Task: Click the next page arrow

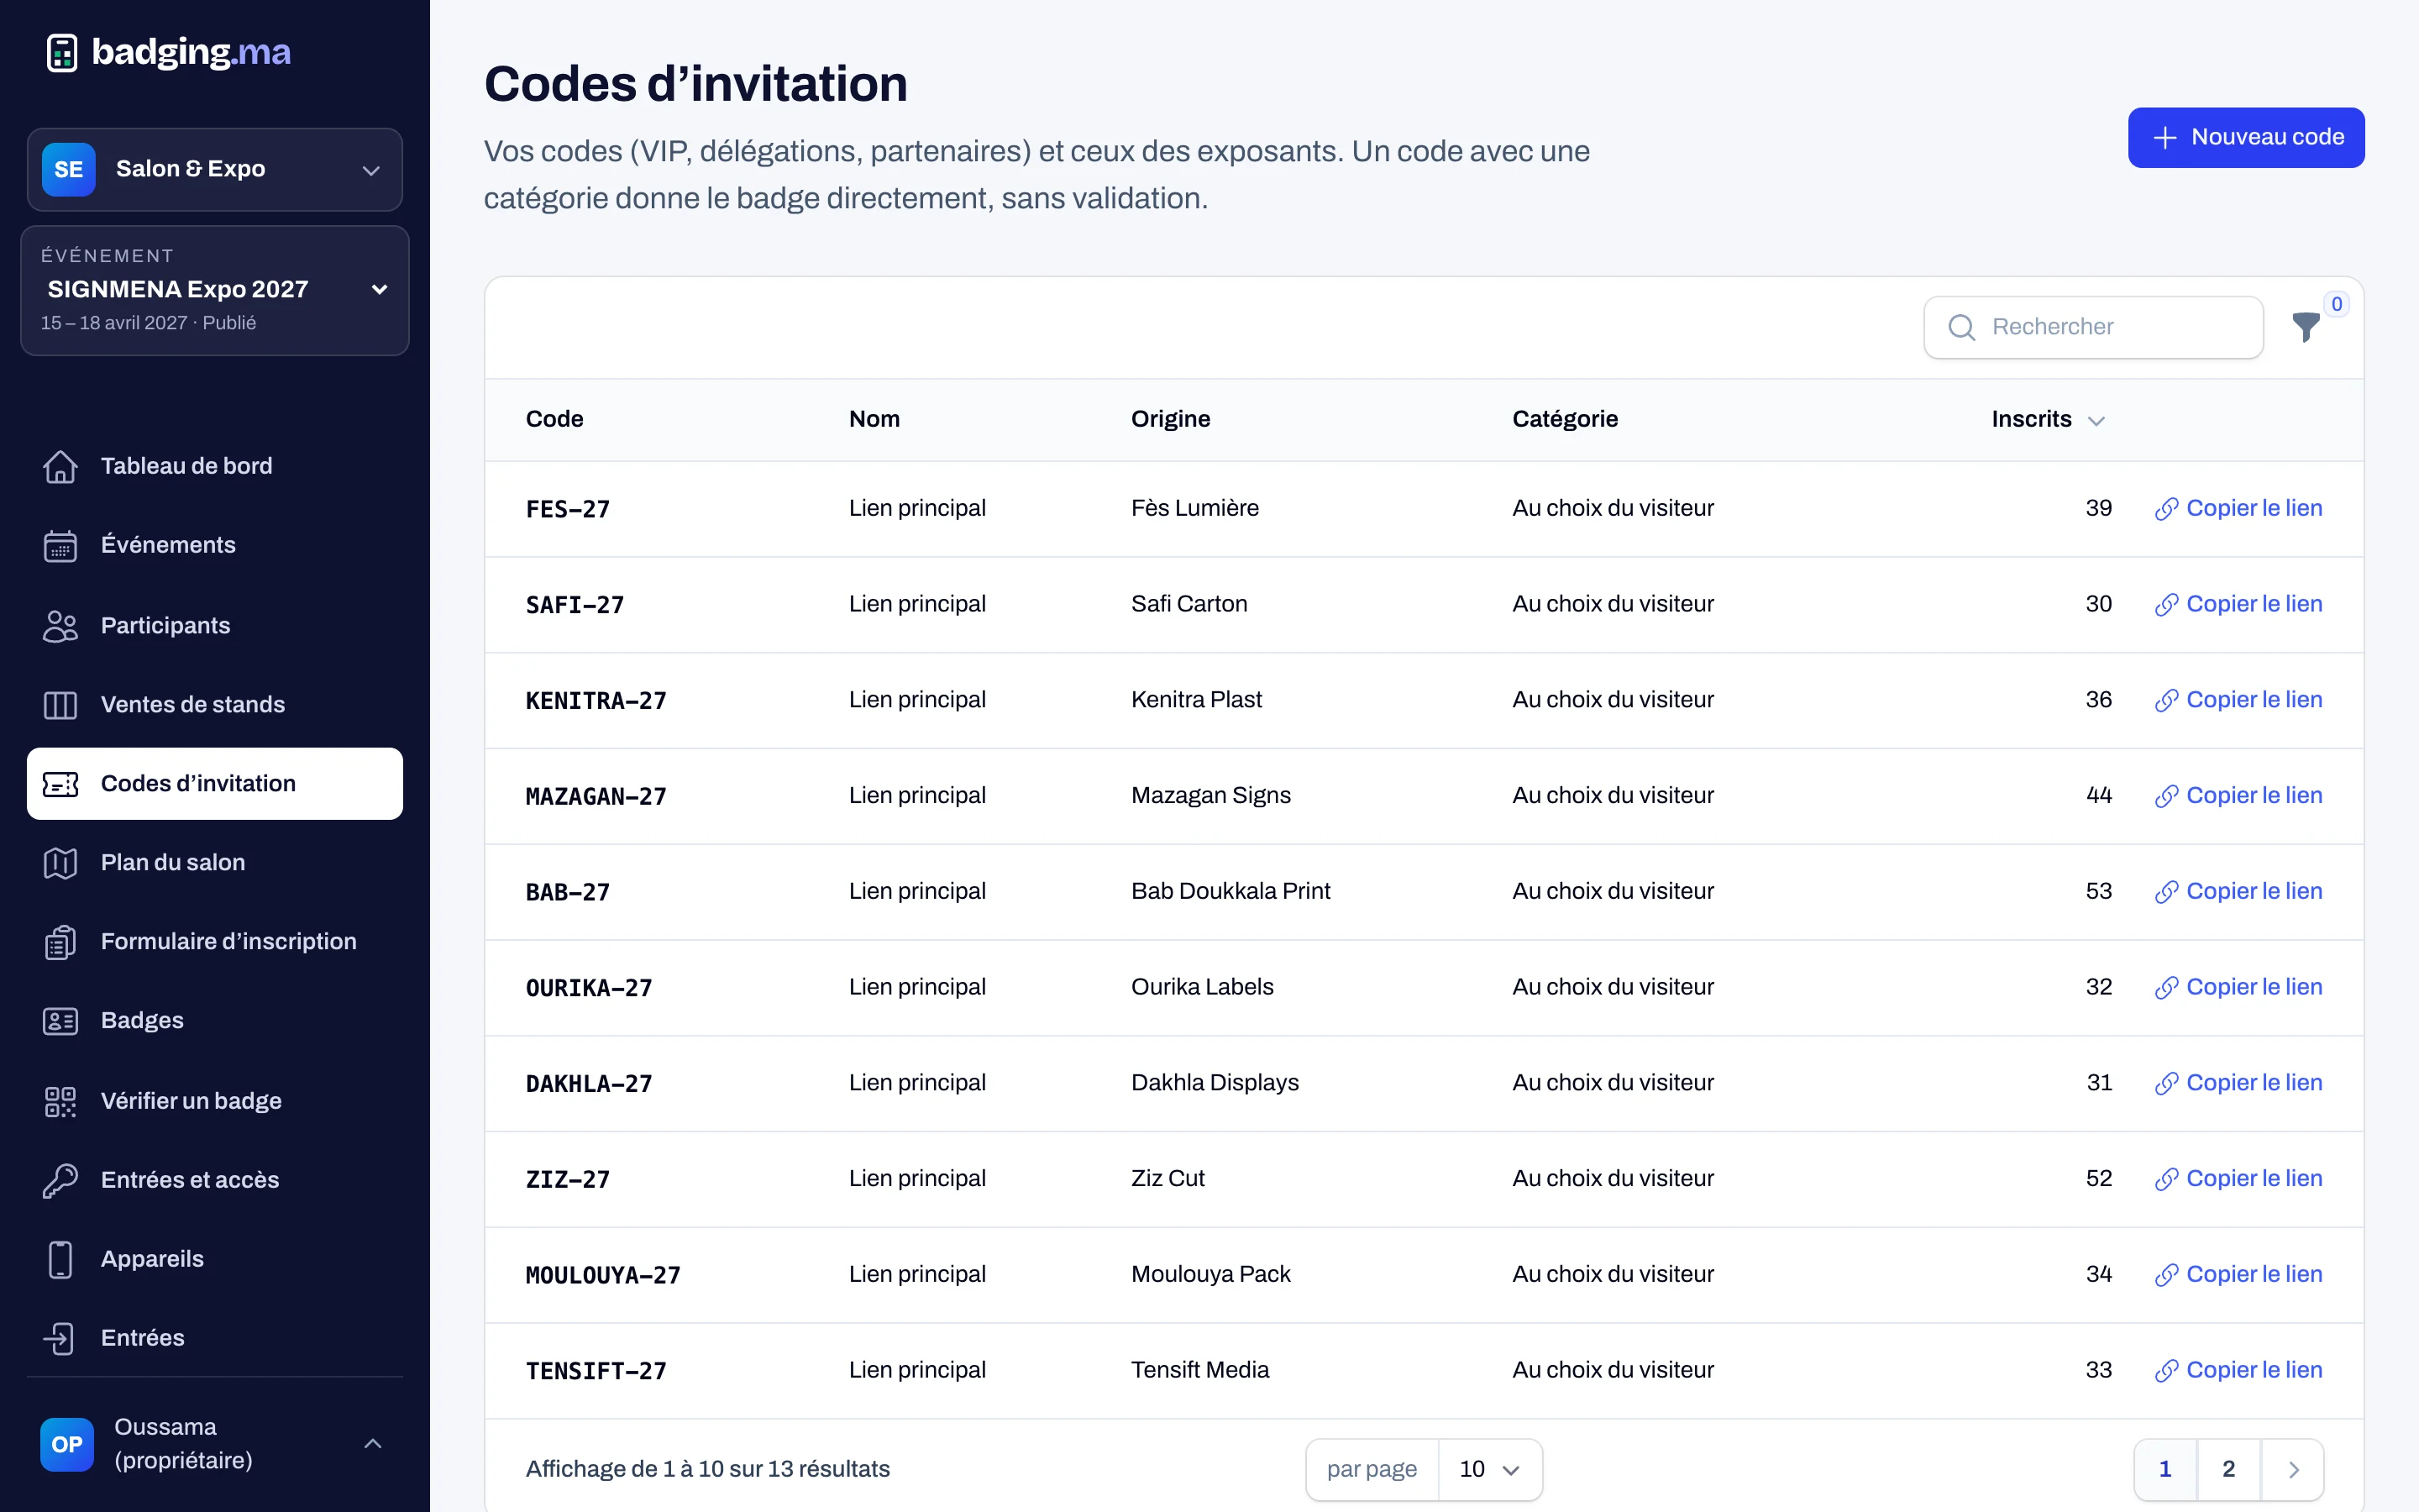Action: tap(2293, 1469)
